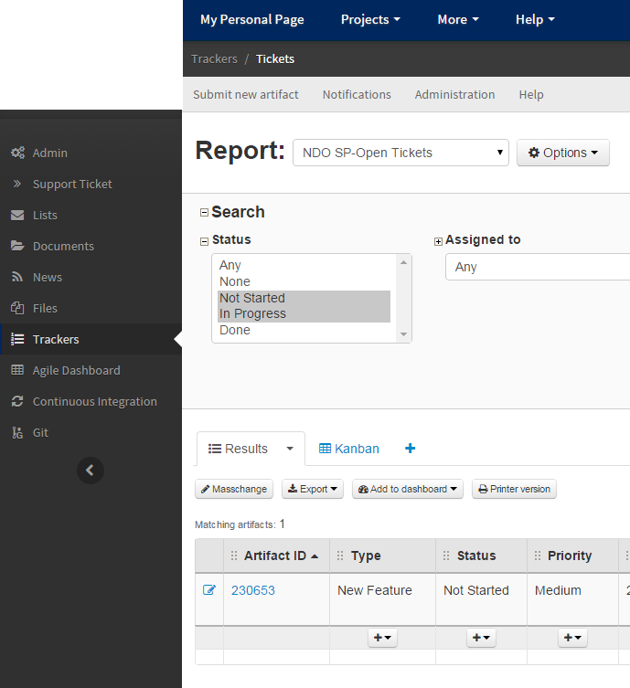Open the Notifications menu item
The height and width of the screenshot is (688, 630).
(357, 94)
